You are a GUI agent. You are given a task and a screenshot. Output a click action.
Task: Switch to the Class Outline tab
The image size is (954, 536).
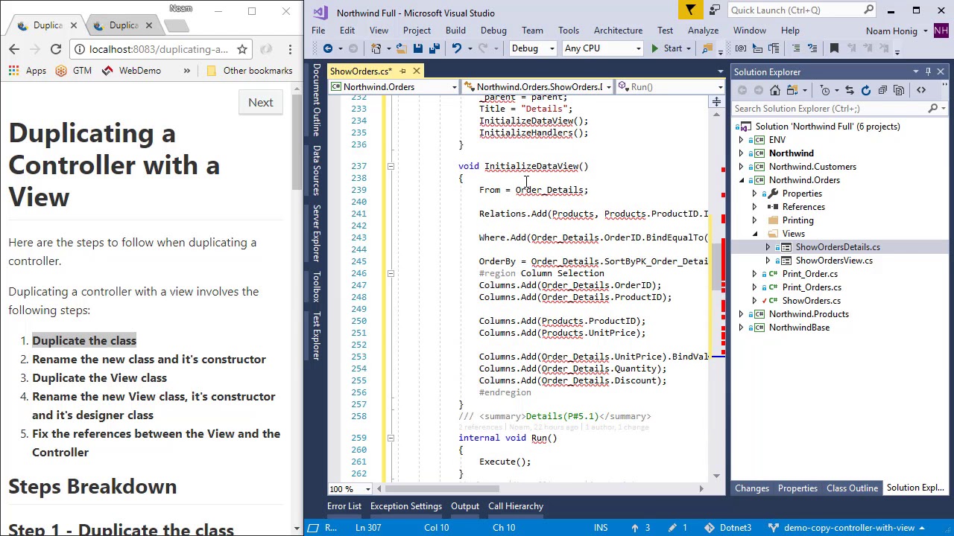pos(852,488)
